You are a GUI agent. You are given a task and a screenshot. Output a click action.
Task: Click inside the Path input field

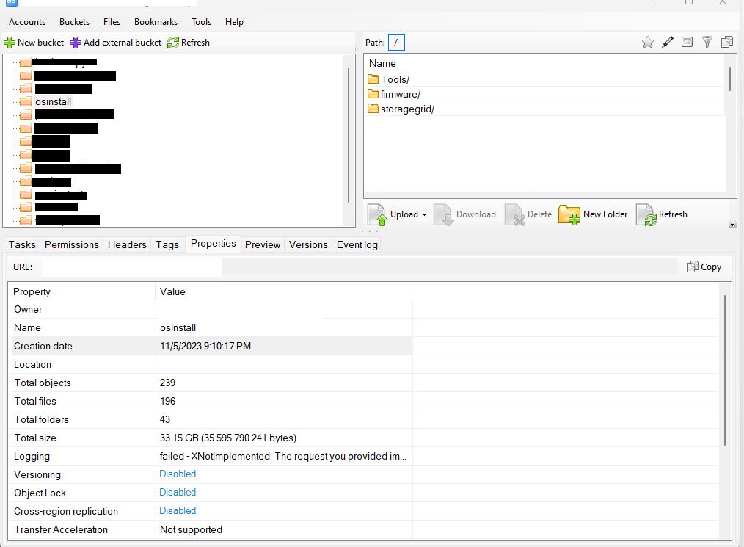point(396,42)
